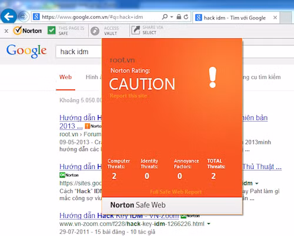Image resolution: width=294 pixels, height=236 pixels.
Task: Click the orange Norton caution badge beside root.vn result
Action: (x=87, y=126)
